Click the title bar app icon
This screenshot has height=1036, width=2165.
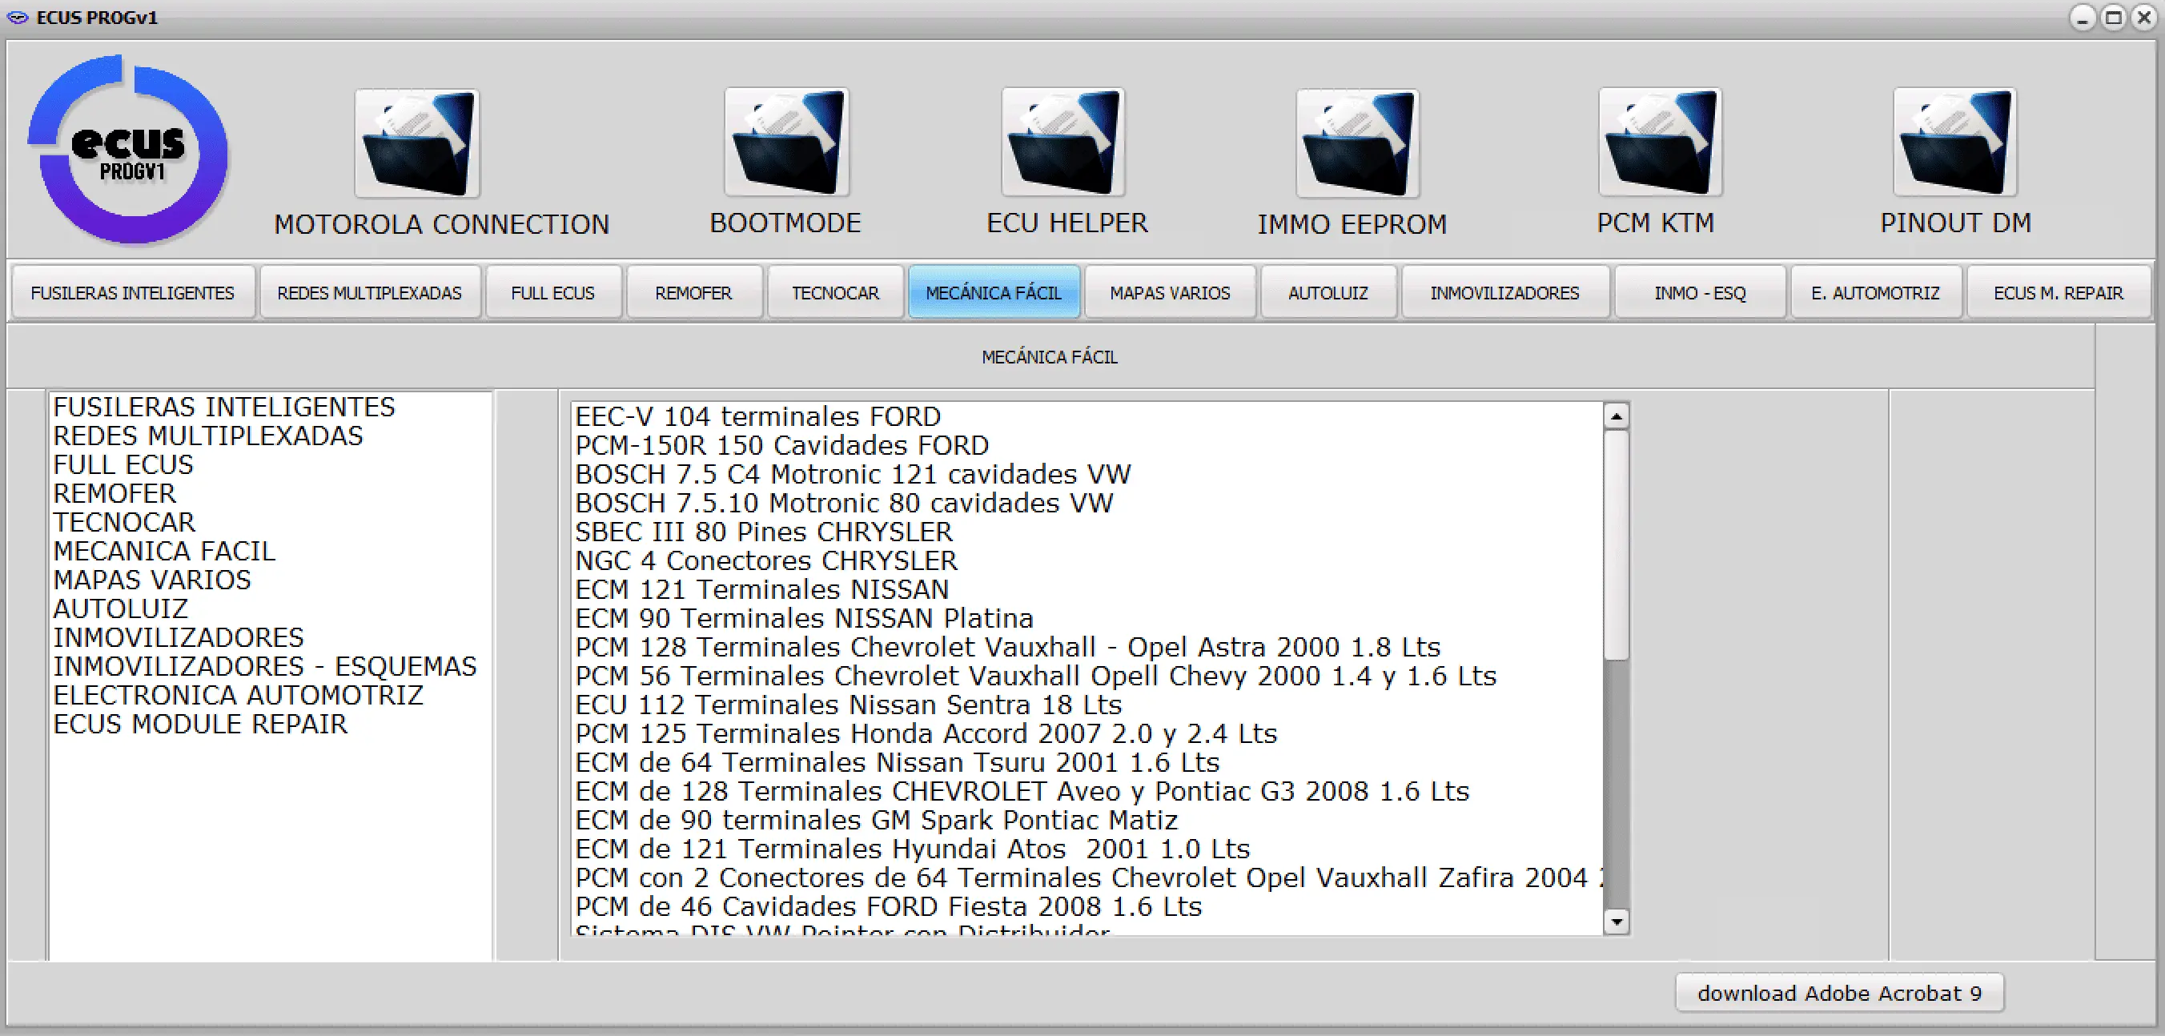17,17
